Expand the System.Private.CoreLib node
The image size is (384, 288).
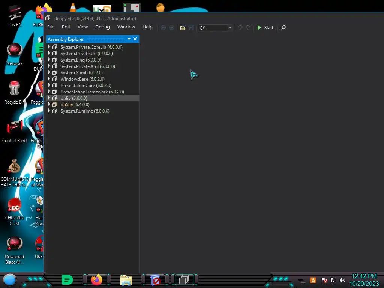[49, 47]
